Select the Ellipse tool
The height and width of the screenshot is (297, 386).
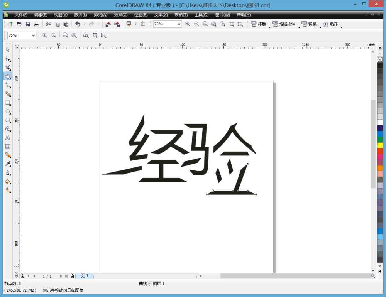8,111
